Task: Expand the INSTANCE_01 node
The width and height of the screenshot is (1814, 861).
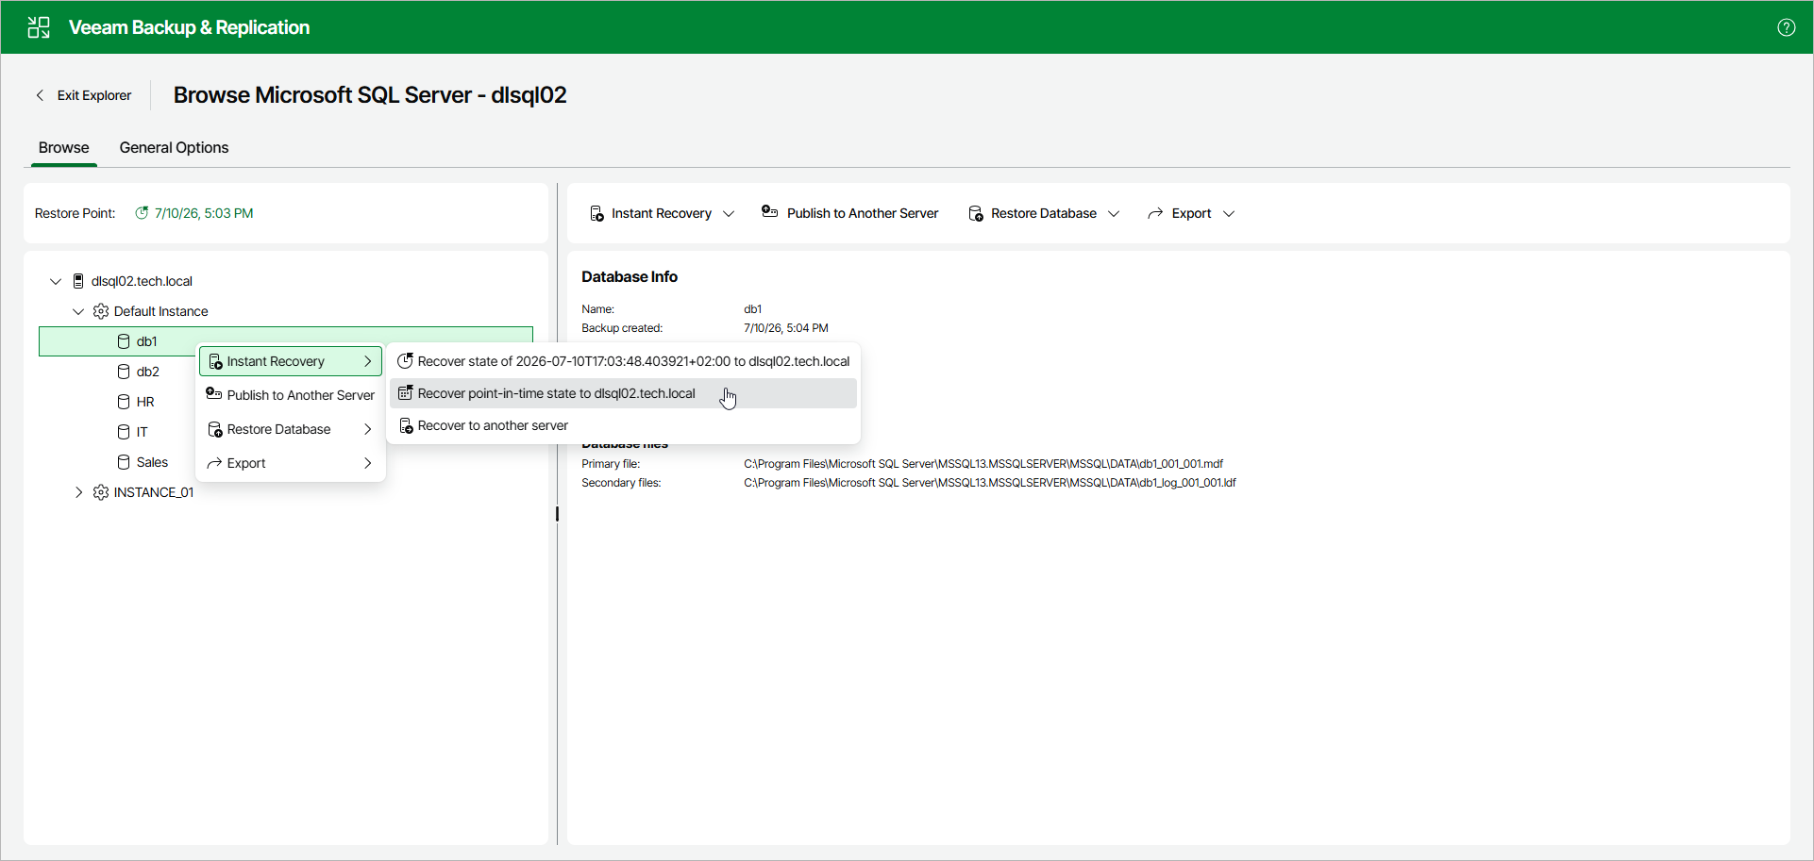Action: click(78, 492)
